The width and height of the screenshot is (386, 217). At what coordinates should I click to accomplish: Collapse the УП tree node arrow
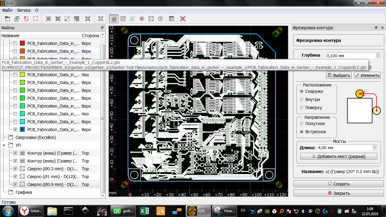point(4,145)
